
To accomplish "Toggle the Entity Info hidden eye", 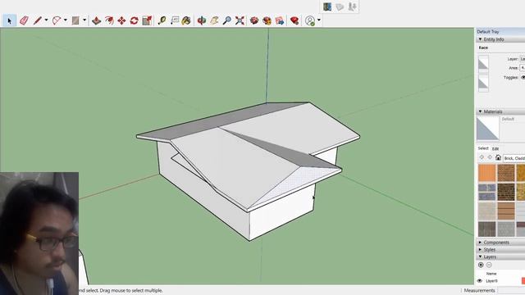I will point(523,77).
